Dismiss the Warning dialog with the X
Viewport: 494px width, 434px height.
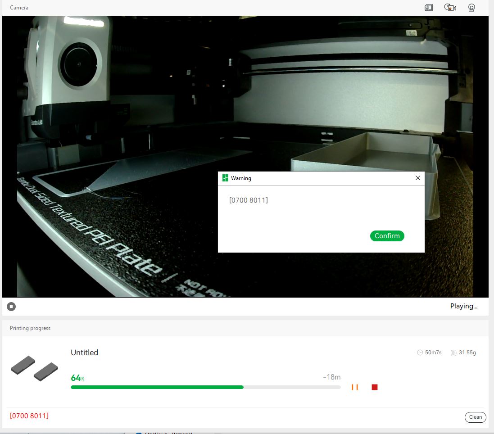point(417,178)
